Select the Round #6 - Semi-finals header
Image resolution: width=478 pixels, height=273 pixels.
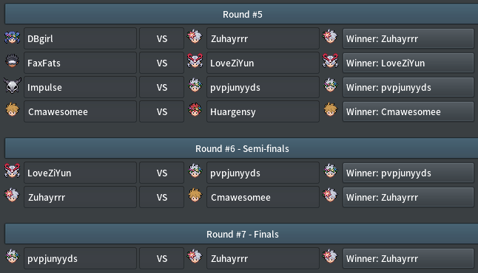(241, 148)
